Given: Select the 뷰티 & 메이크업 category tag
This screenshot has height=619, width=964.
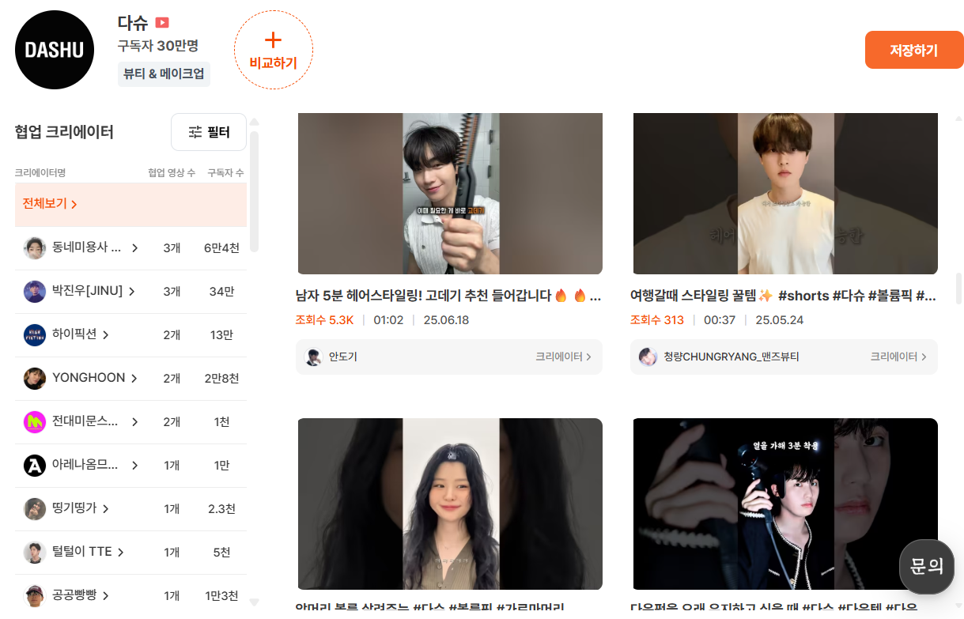Looking at the screenshot, I should click(164, 74).
